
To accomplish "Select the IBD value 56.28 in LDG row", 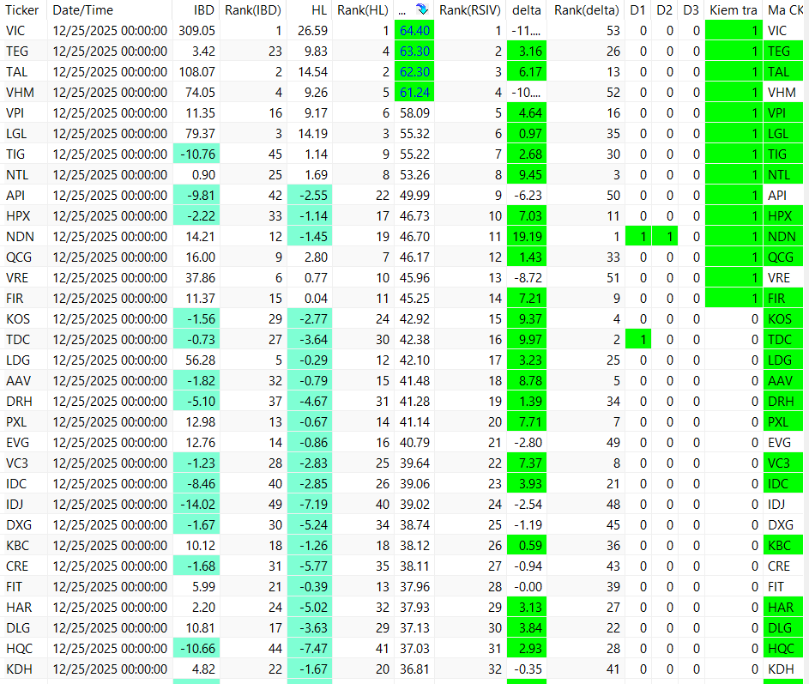I will [x=200, y=360].
